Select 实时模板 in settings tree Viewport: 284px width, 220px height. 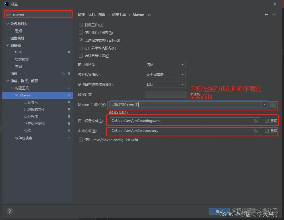click(22, 59)
